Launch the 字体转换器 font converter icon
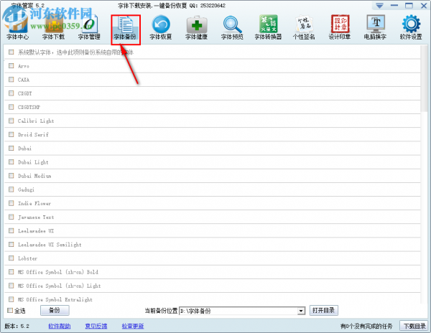Viewport: 431px width, 333px height. [x=268, y=28]
